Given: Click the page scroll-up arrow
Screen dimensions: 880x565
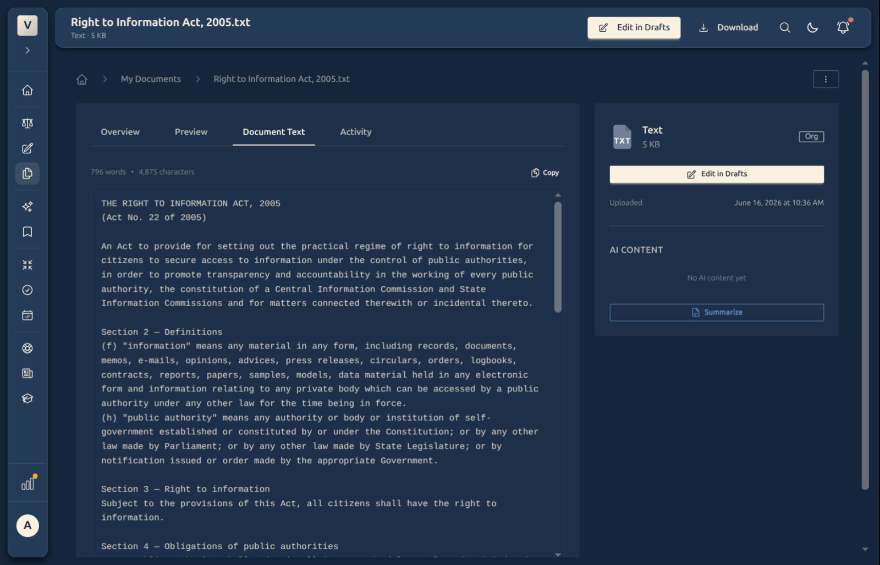Looking at the screenshot, I should (865, 63).
